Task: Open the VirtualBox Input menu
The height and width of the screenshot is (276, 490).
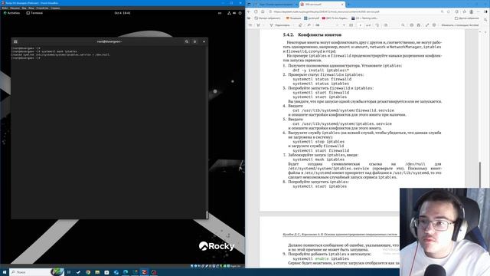Action: pyautogui.click(x=31, y=8)
